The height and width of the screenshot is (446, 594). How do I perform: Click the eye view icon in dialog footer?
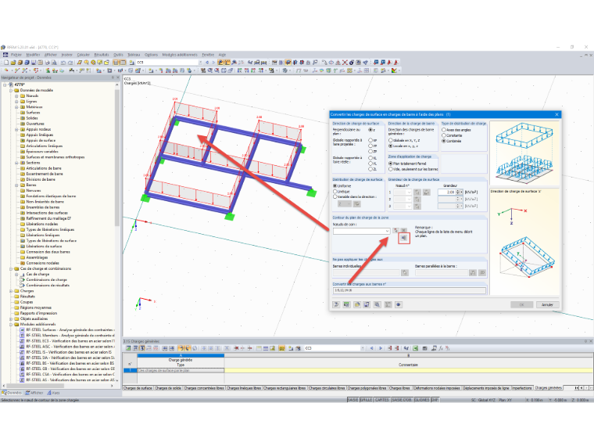[x=399, y=304]
